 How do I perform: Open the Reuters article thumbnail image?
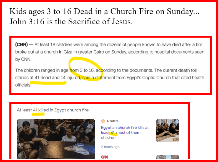(167, 130)
